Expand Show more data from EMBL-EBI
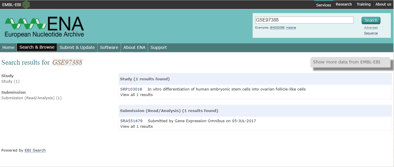The height and width of the screenshot is (167, 394). coord(346,62)
